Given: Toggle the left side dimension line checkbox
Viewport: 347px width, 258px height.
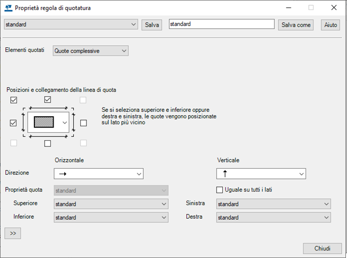Looking at the screenshot, I should (x=14, y=123).
